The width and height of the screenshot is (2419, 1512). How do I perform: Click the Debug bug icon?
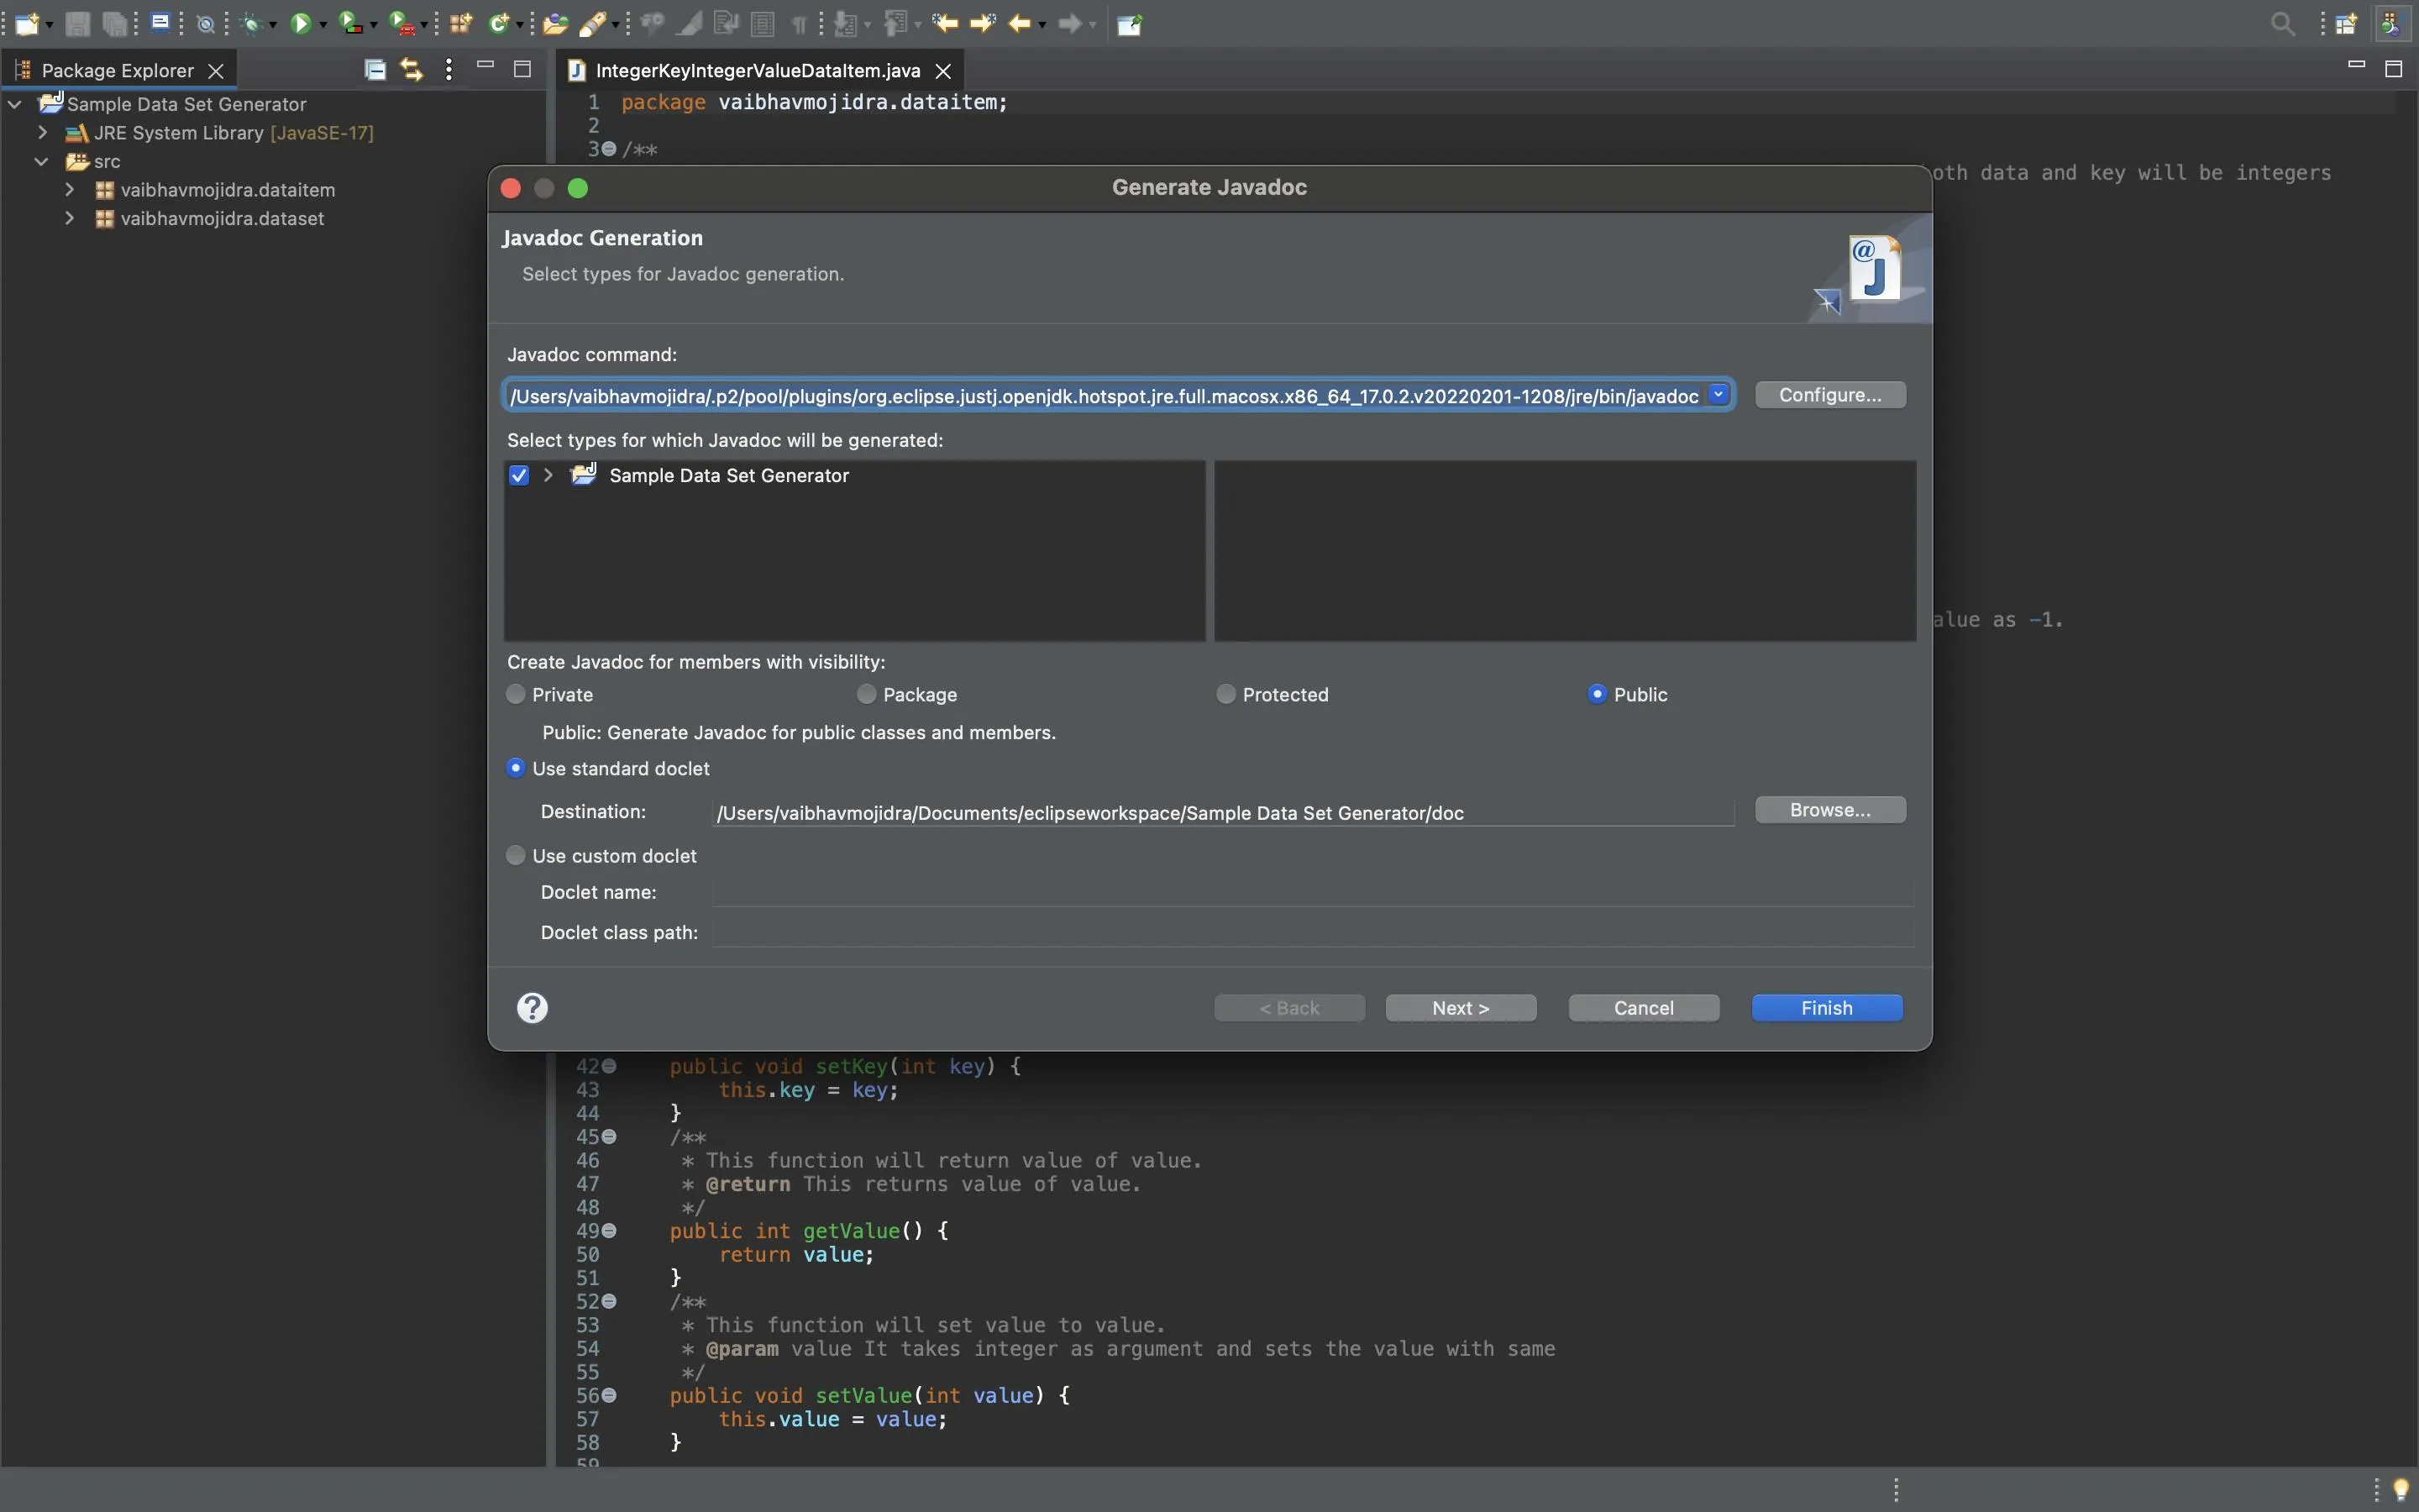[x=253, y=23]
